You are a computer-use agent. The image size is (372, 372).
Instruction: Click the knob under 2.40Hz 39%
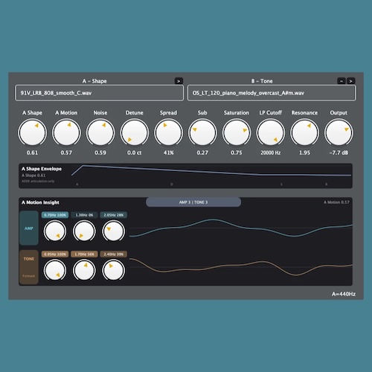tap(113, 270)
